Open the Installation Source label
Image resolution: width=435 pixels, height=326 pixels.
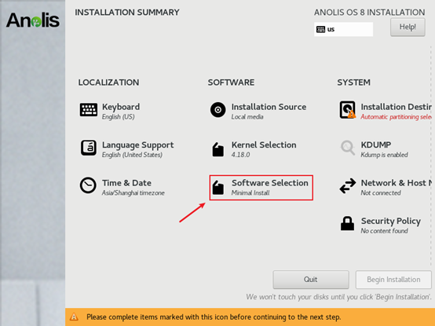[269, 107]
